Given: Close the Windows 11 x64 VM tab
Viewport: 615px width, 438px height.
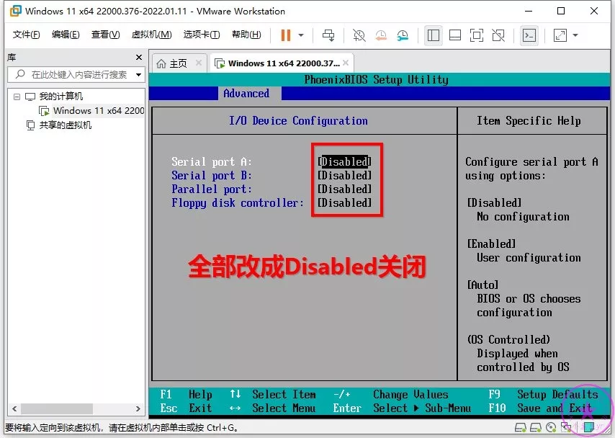Looking at the screenshot, I should [346, 63].
